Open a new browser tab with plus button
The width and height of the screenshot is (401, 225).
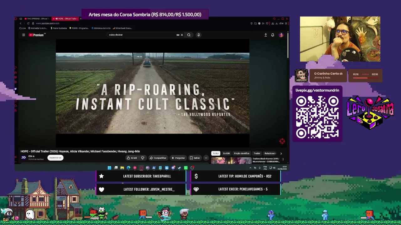pyautogui.click(x=81, y=19)
